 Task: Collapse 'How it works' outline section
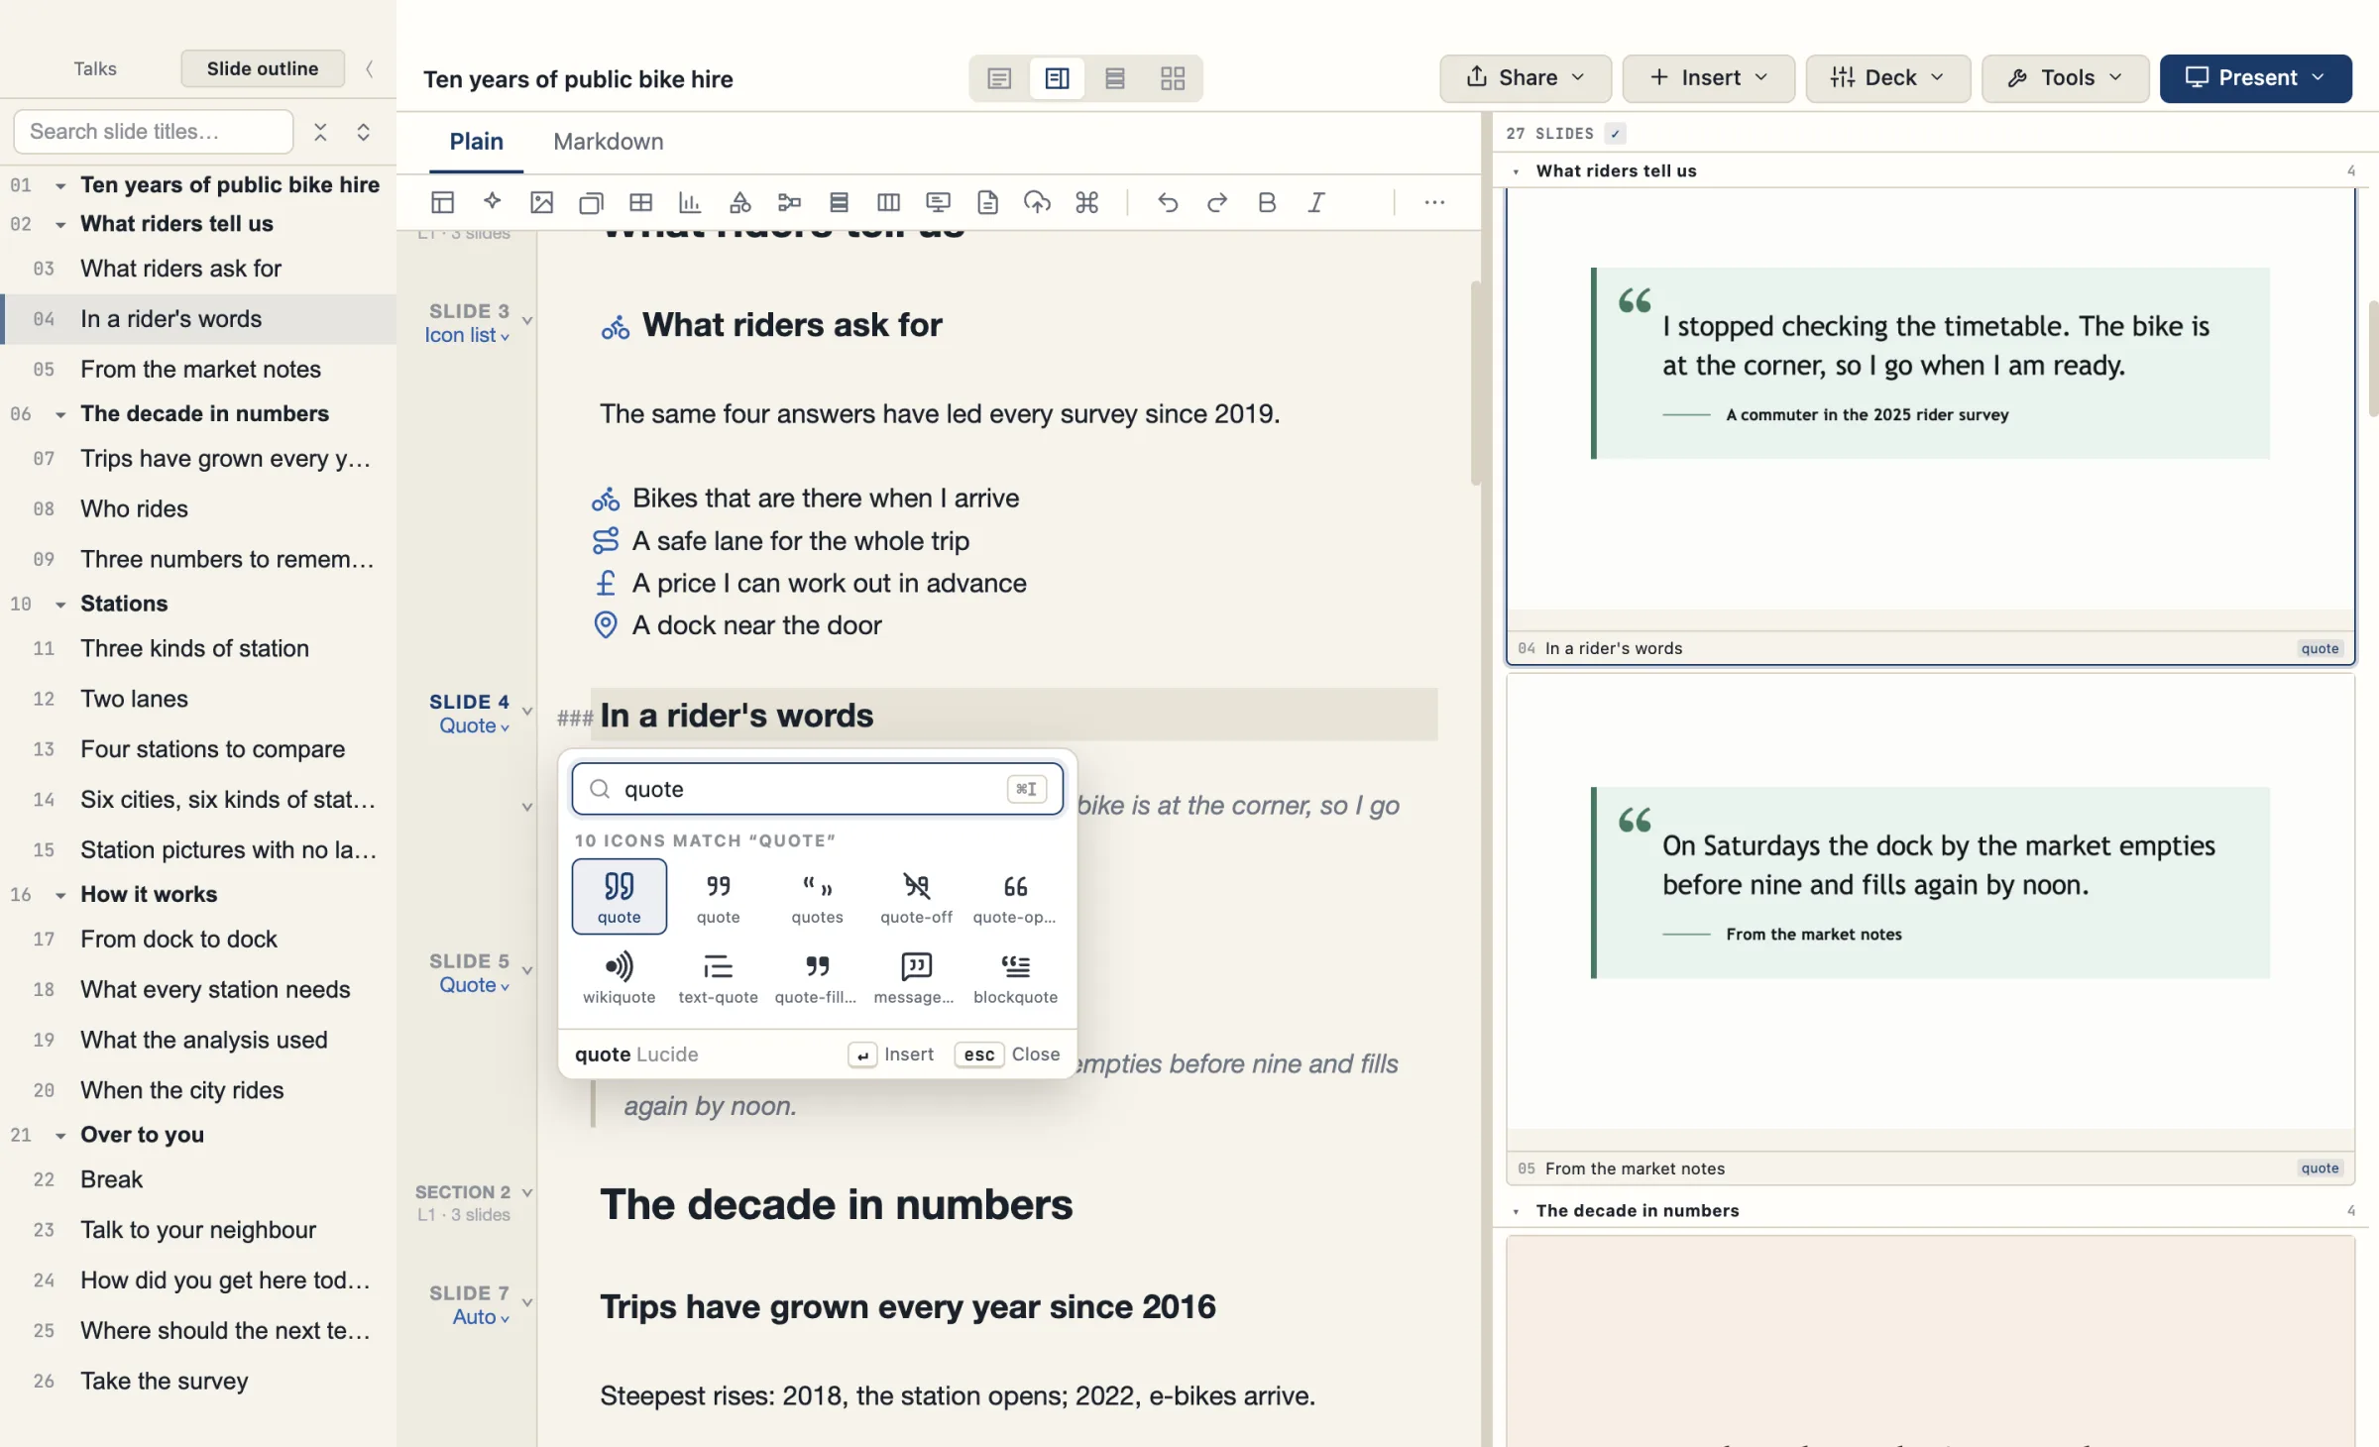[60, 895]
